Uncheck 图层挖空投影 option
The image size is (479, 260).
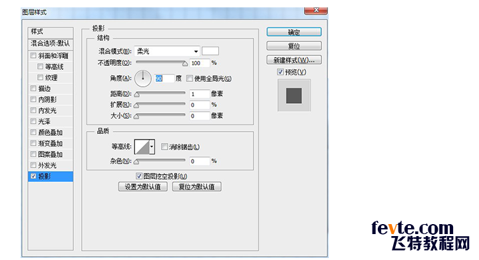pyautogui.click(x=139, y=176)
